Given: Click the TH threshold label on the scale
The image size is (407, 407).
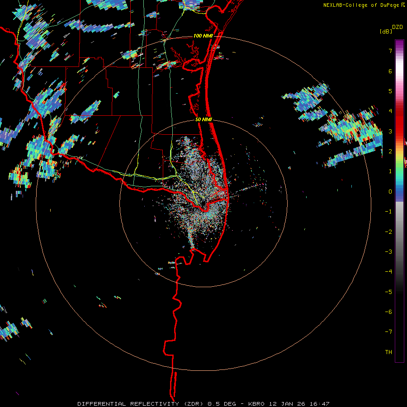Looking at the screenshot, I should click(x=388, y=352).
